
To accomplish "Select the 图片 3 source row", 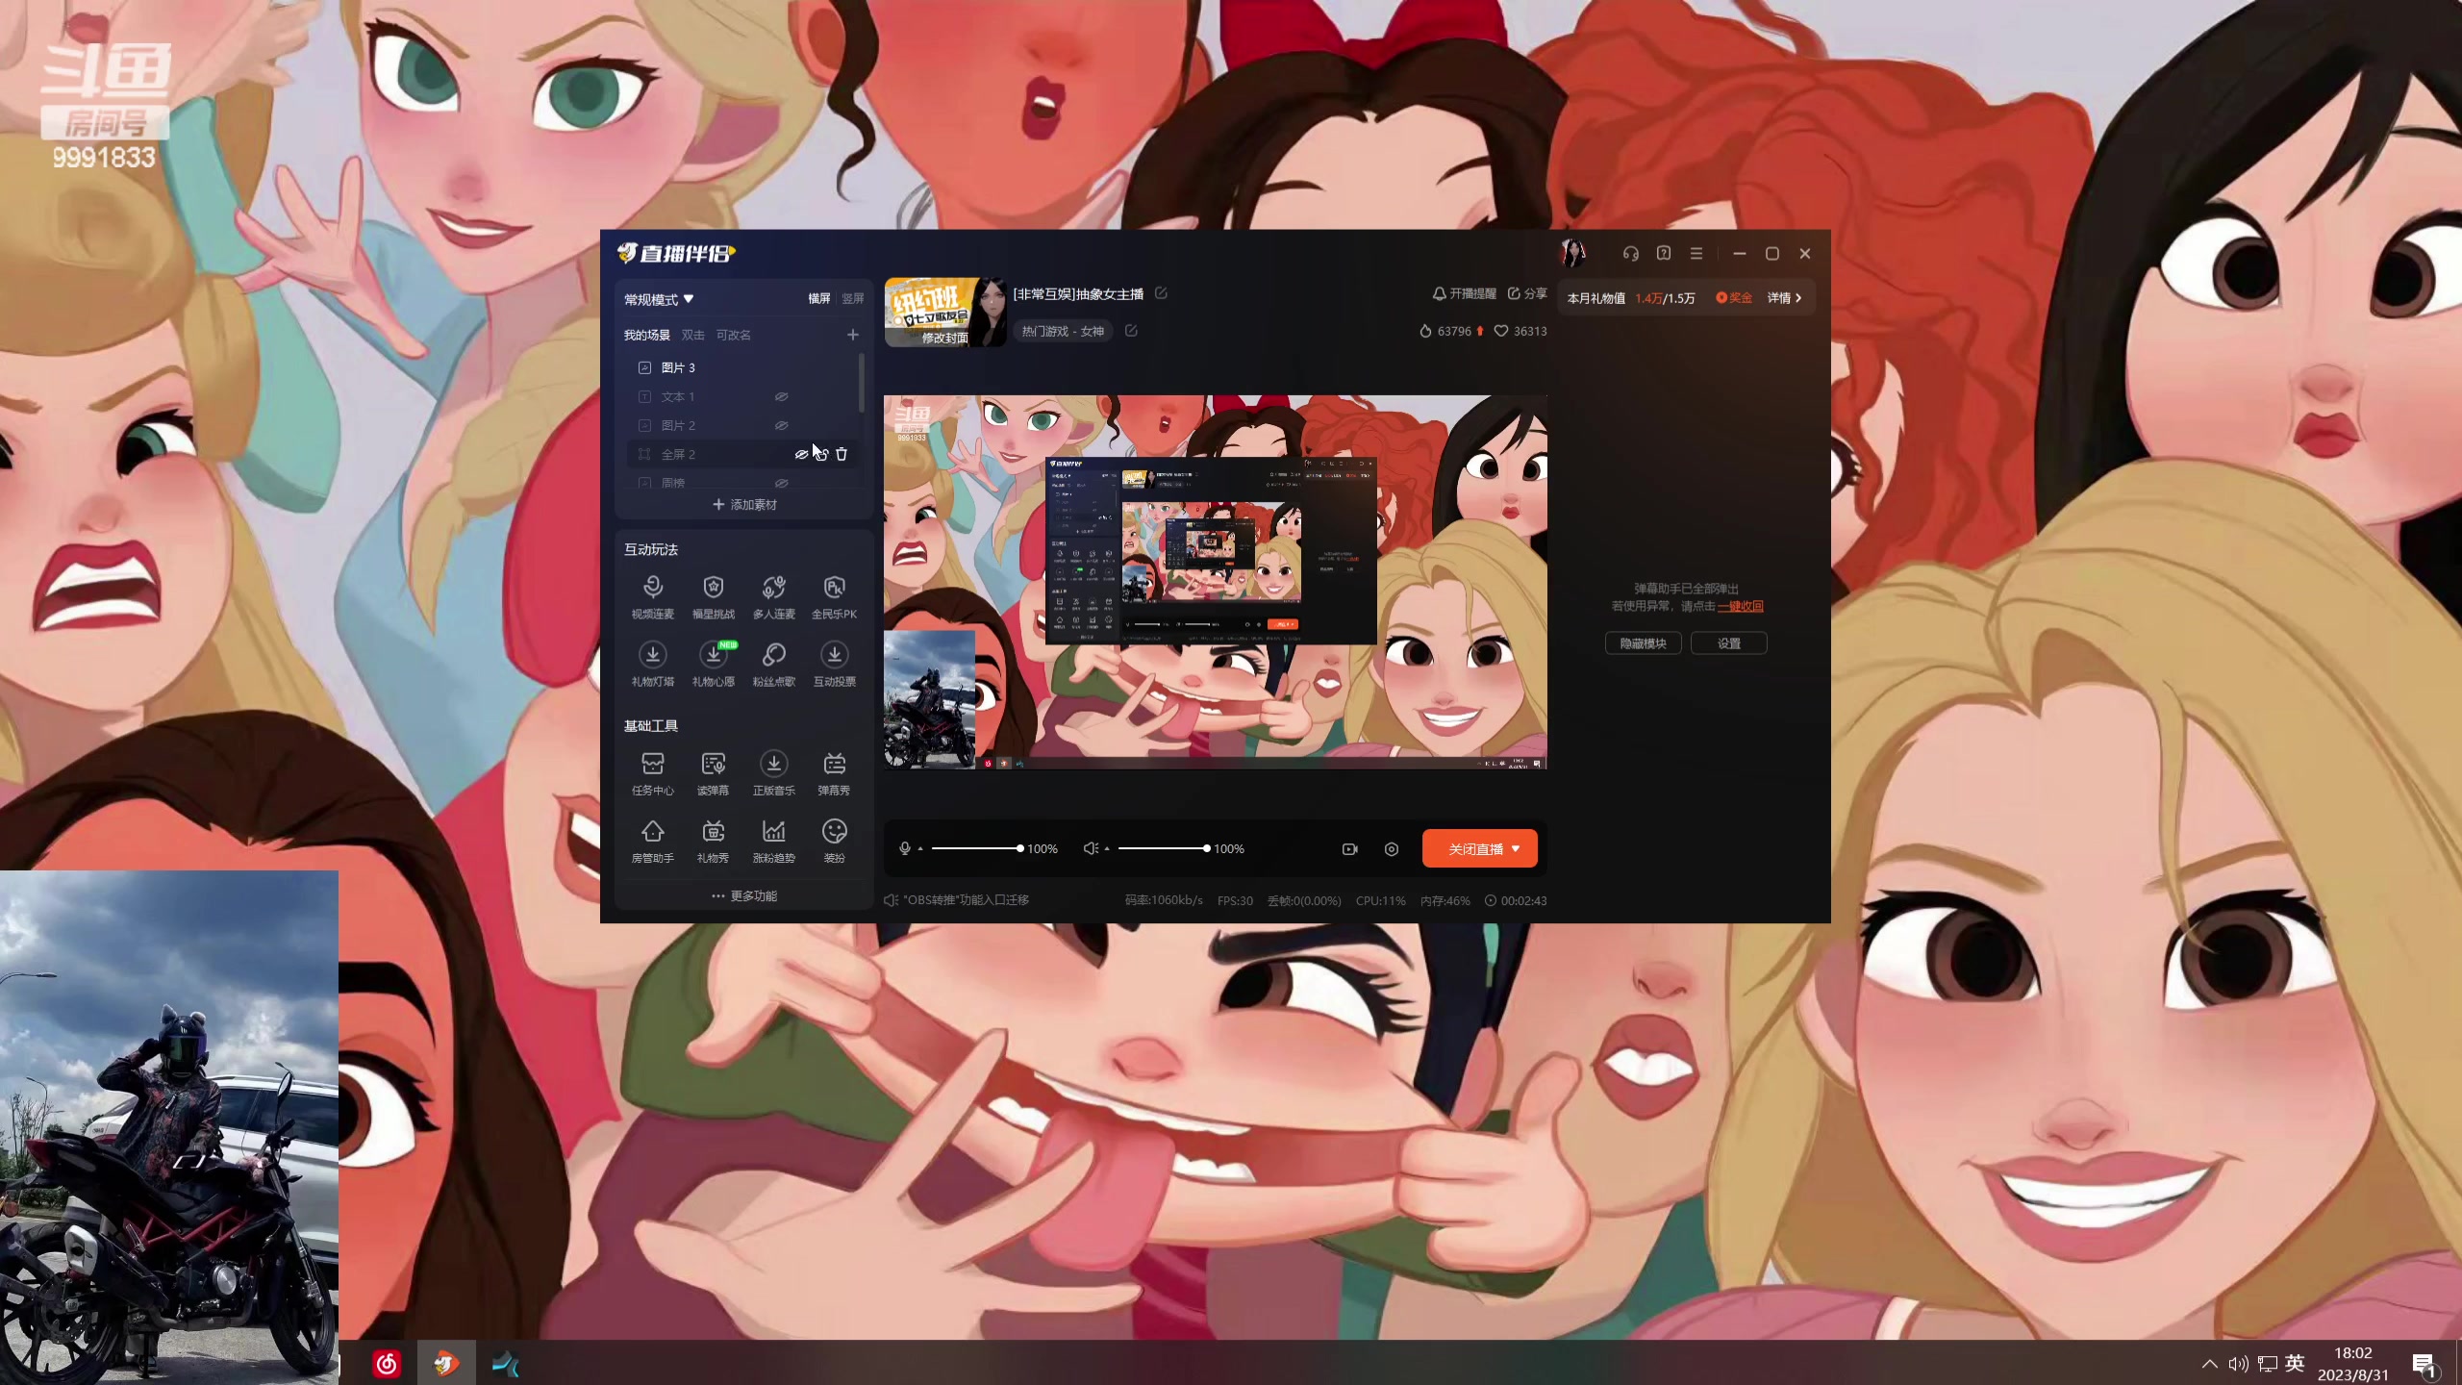I will [742, 367].
